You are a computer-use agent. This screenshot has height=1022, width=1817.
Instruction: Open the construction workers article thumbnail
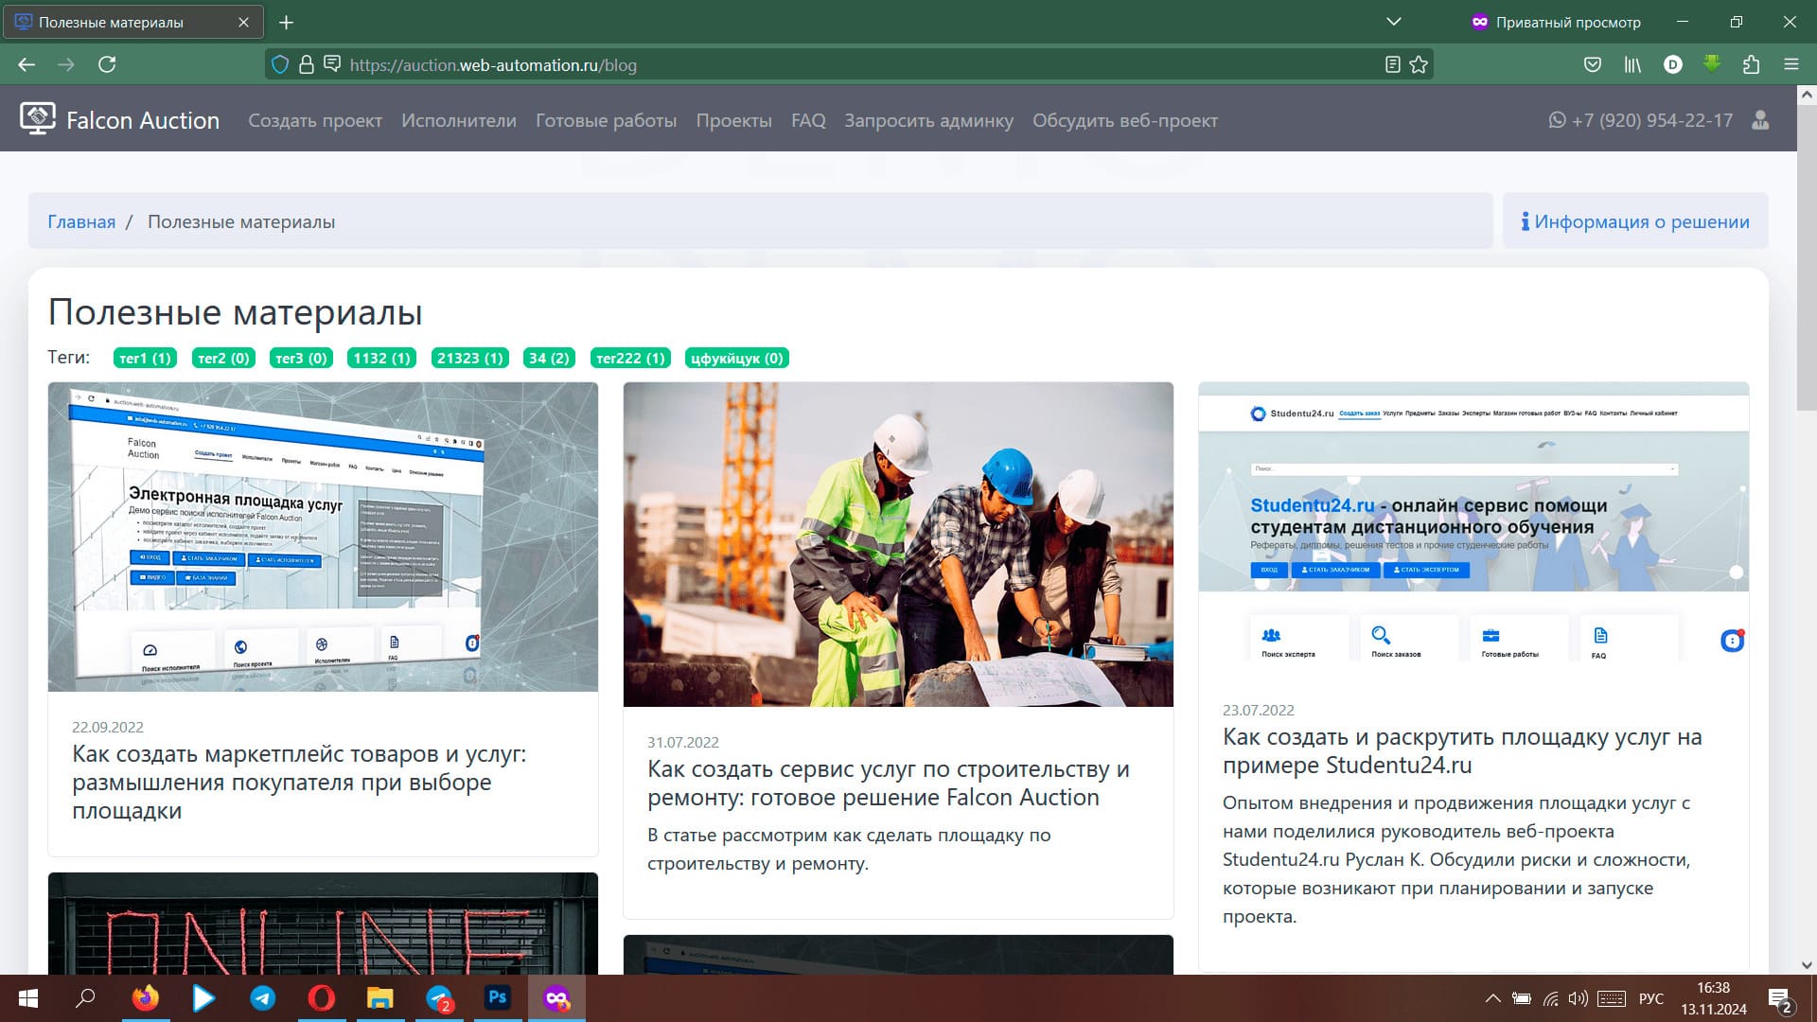pyautogui.click(x=898, y=544)
